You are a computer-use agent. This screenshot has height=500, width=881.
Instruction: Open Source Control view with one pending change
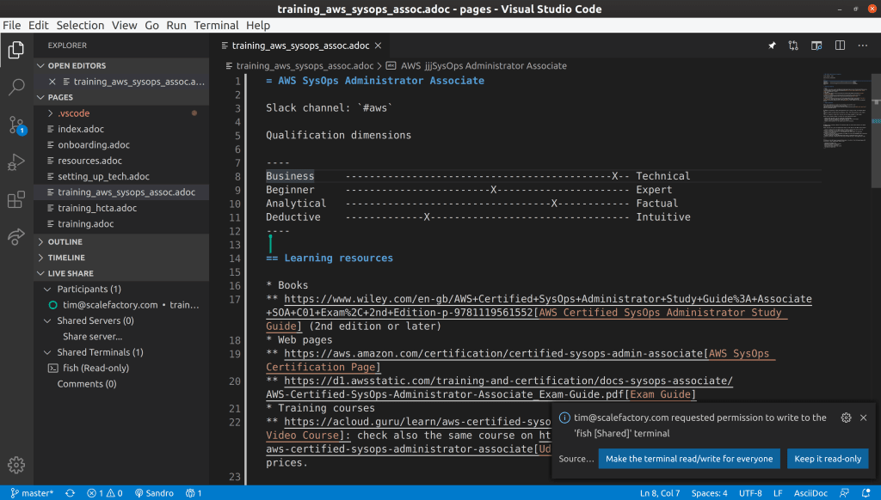pos(16,125)
